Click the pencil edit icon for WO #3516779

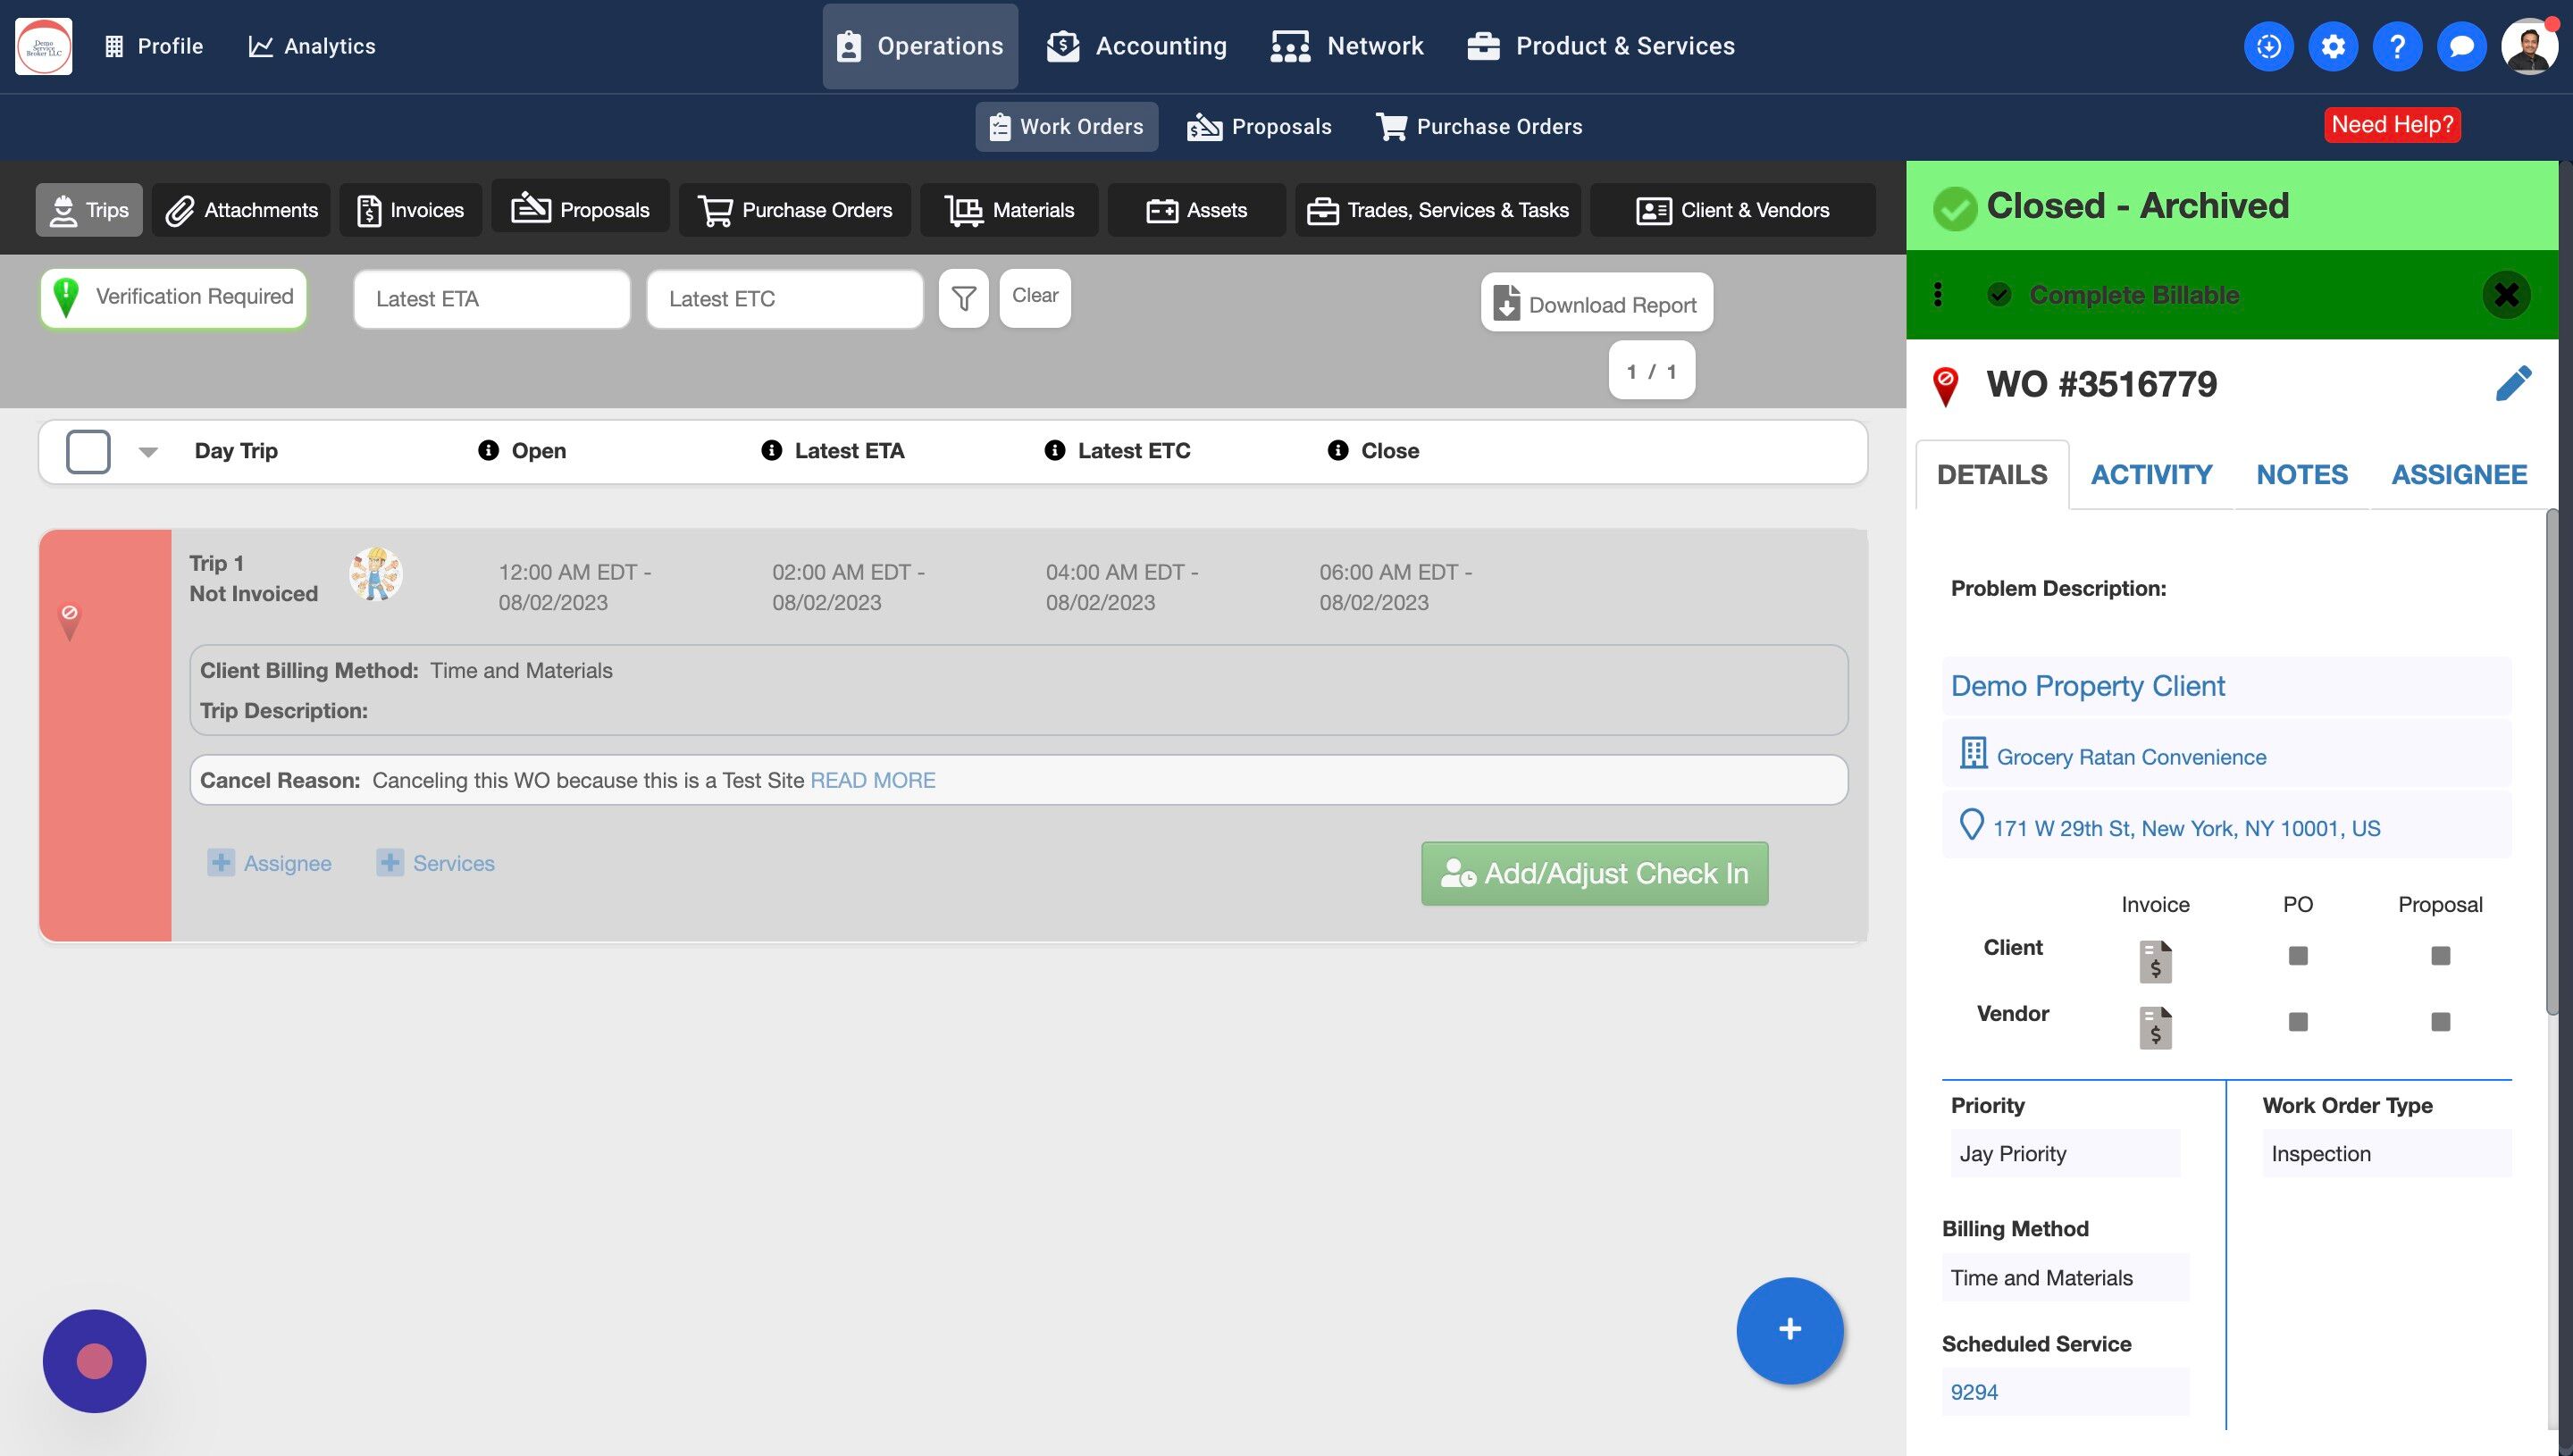(x=2512, y=384)
